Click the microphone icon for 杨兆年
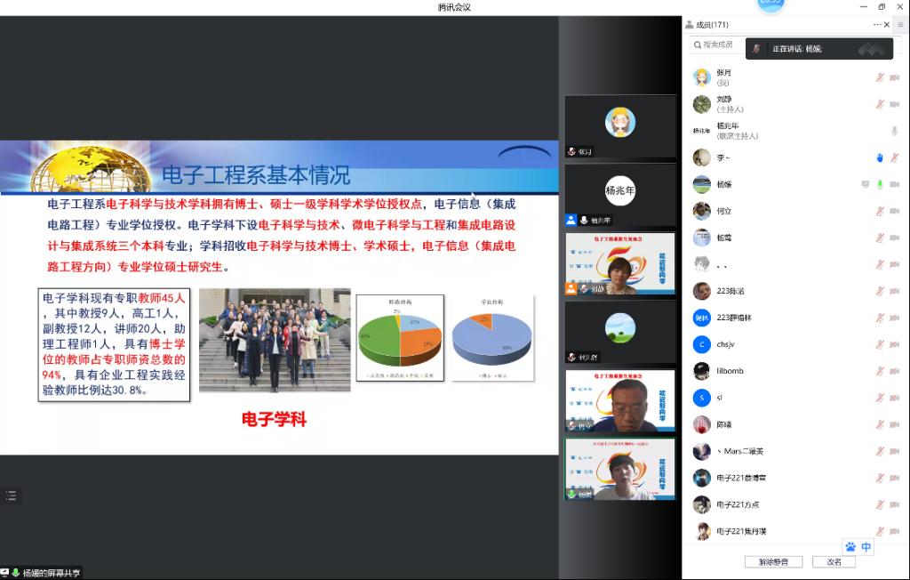 pos(895,131)
